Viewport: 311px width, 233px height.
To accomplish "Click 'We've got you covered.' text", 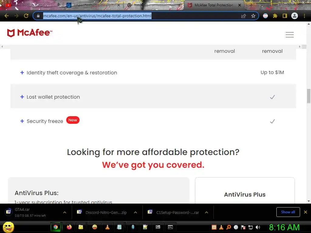I will coord(153,165).
